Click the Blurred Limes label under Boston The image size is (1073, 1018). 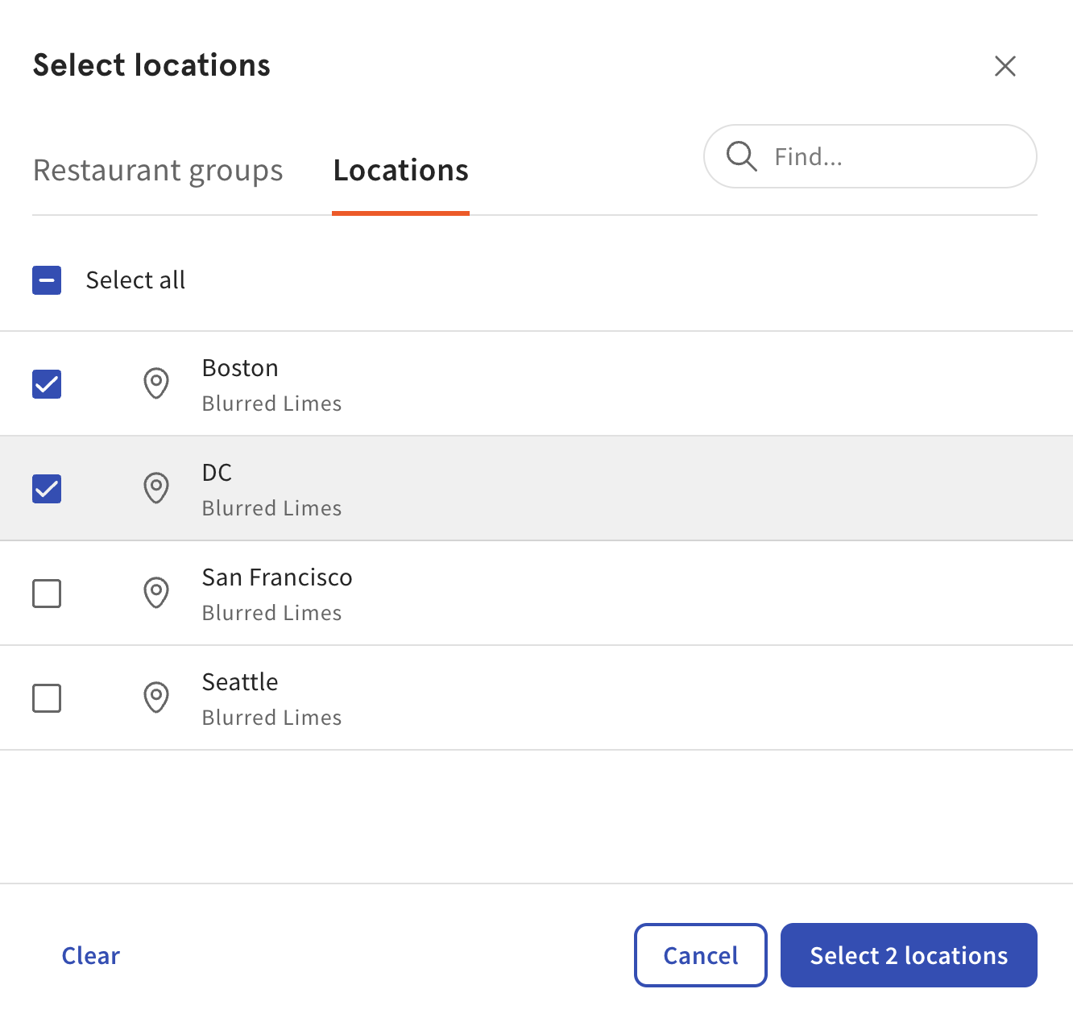coord(271,403)
